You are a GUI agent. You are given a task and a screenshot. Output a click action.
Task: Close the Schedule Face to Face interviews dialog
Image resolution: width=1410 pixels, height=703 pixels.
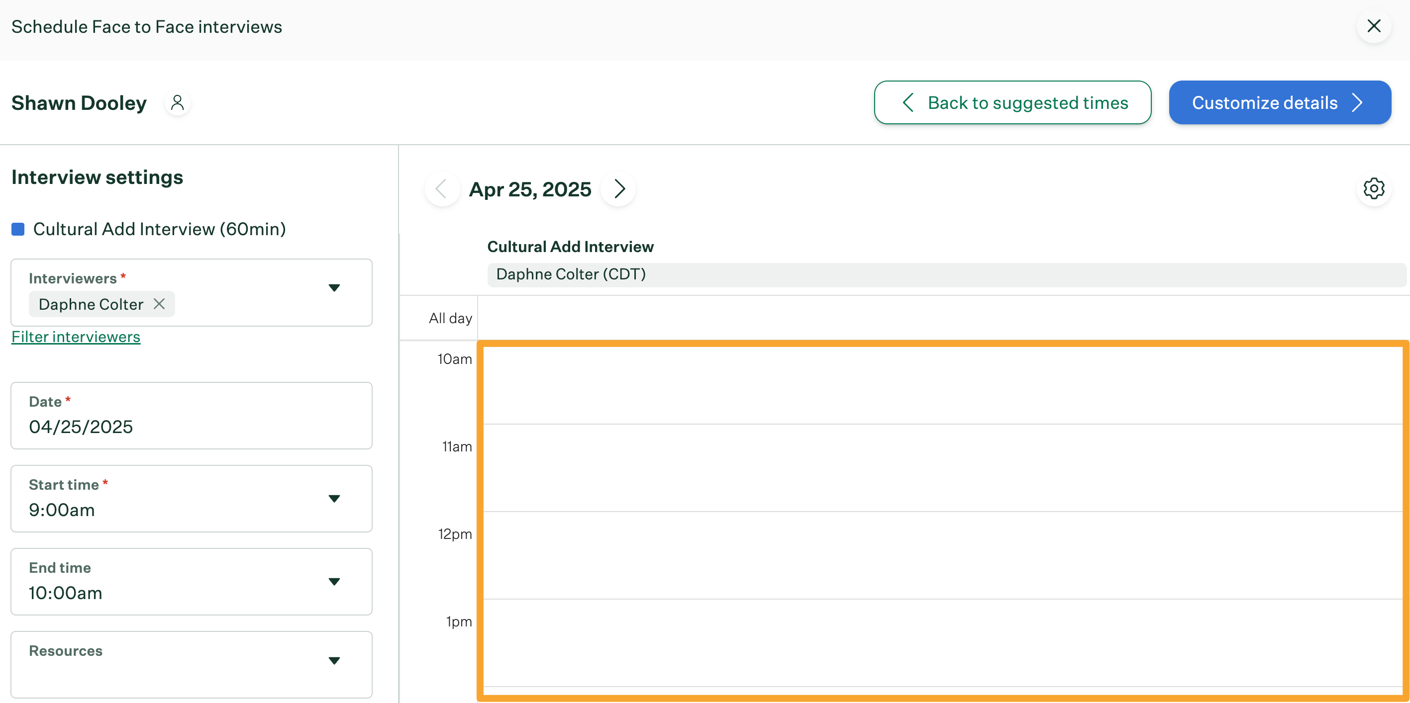point(1373,26)
